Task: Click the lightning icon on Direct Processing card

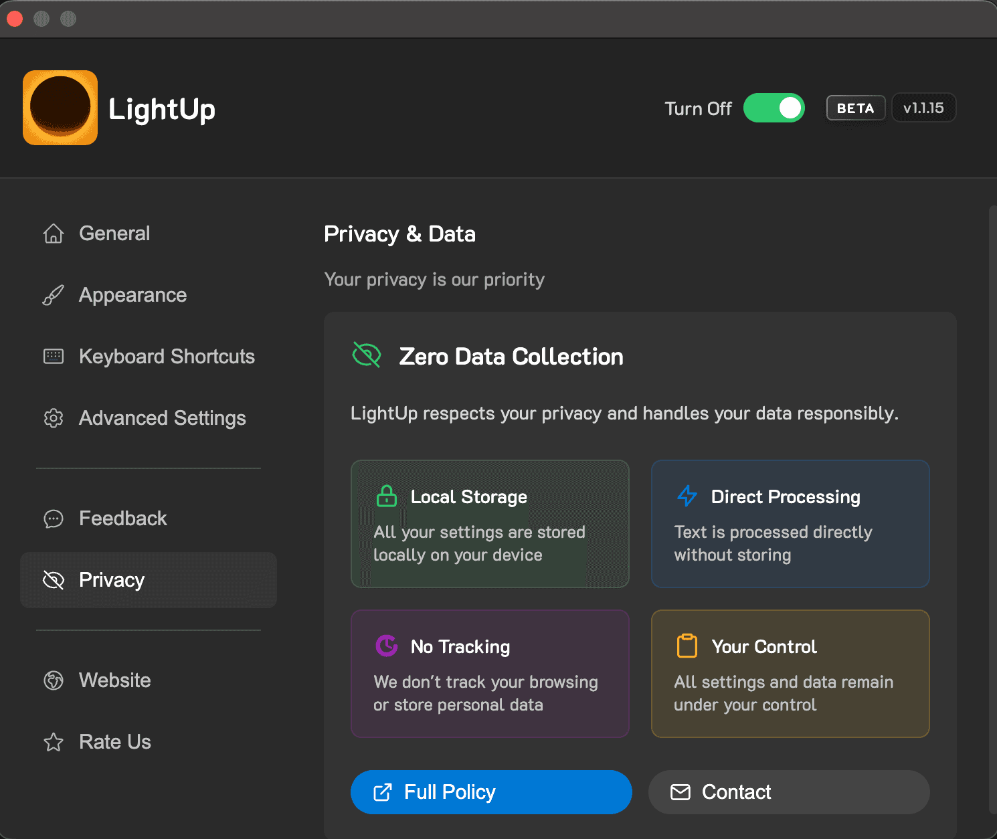Action: click(687, 496)
